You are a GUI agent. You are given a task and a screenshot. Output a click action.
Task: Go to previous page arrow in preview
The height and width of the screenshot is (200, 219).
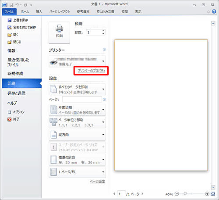[114, 194]
